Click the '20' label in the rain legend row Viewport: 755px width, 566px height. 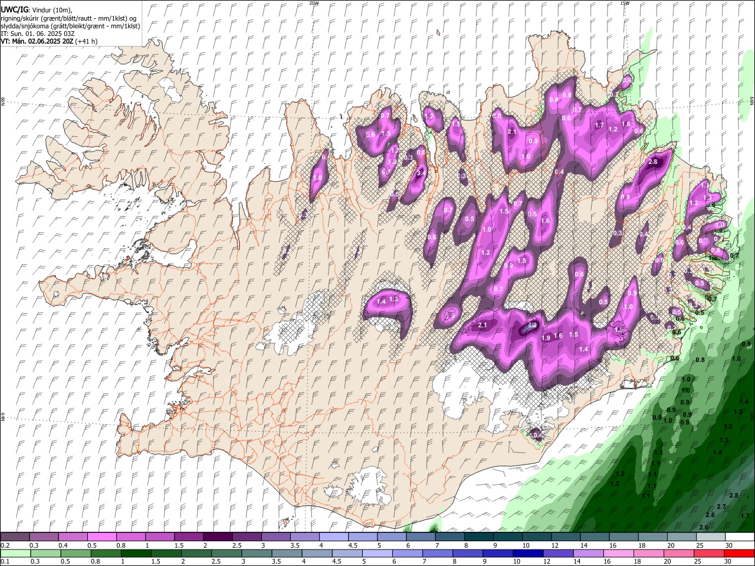pyautogui.click(x=667, y=561)
